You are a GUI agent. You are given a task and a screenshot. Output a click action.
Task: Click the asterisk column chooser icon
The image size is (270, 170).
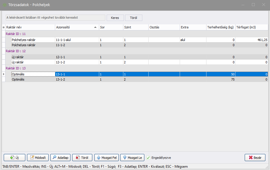(x=4, y=28)
